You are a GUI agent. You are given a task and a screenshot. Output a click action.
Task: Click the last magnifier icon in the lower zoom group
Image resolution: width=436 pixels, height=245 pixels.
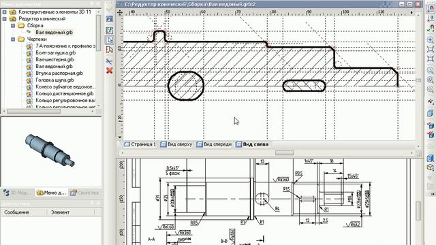pyautogui.click(x=431, y=89)
